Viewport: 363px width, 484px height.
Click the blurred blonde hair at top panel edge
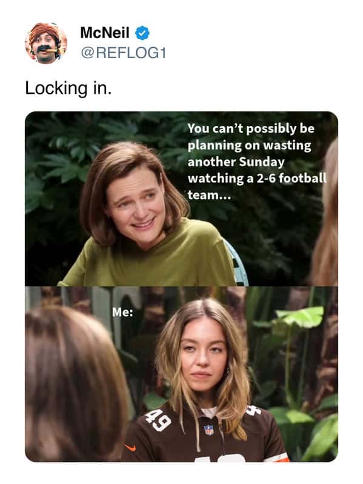[x=325, y=213]
